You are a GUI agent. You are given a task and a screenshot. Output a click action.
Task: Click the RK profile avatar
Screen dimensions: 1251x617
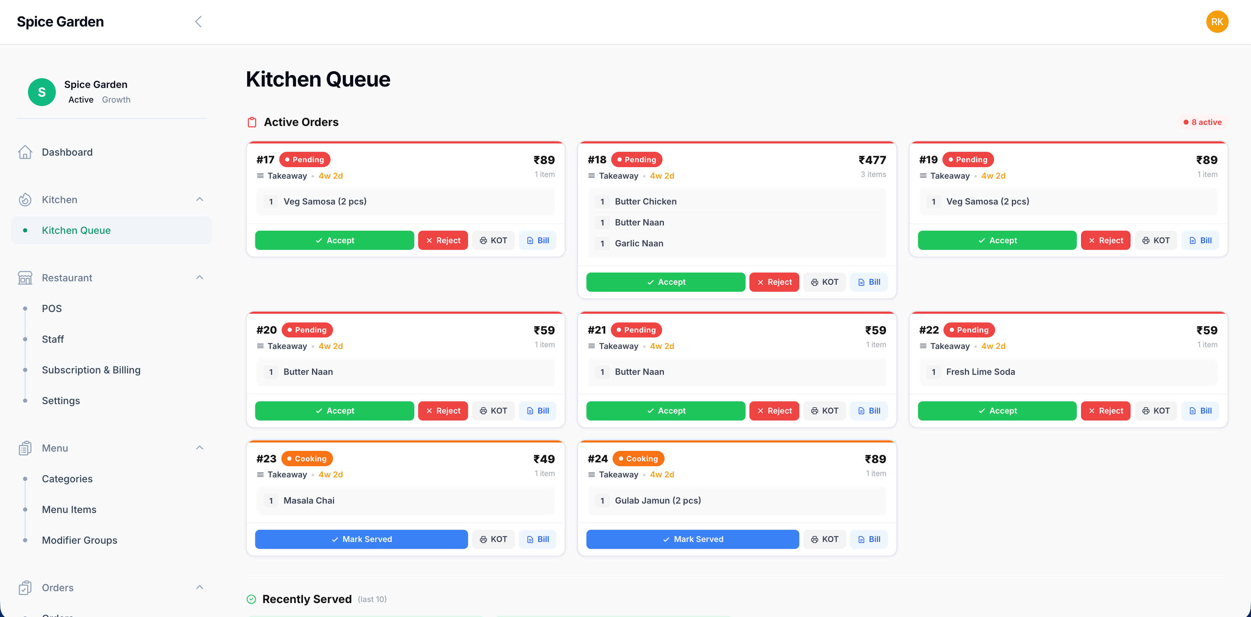pyautogui.click(x=1217, y=21)
